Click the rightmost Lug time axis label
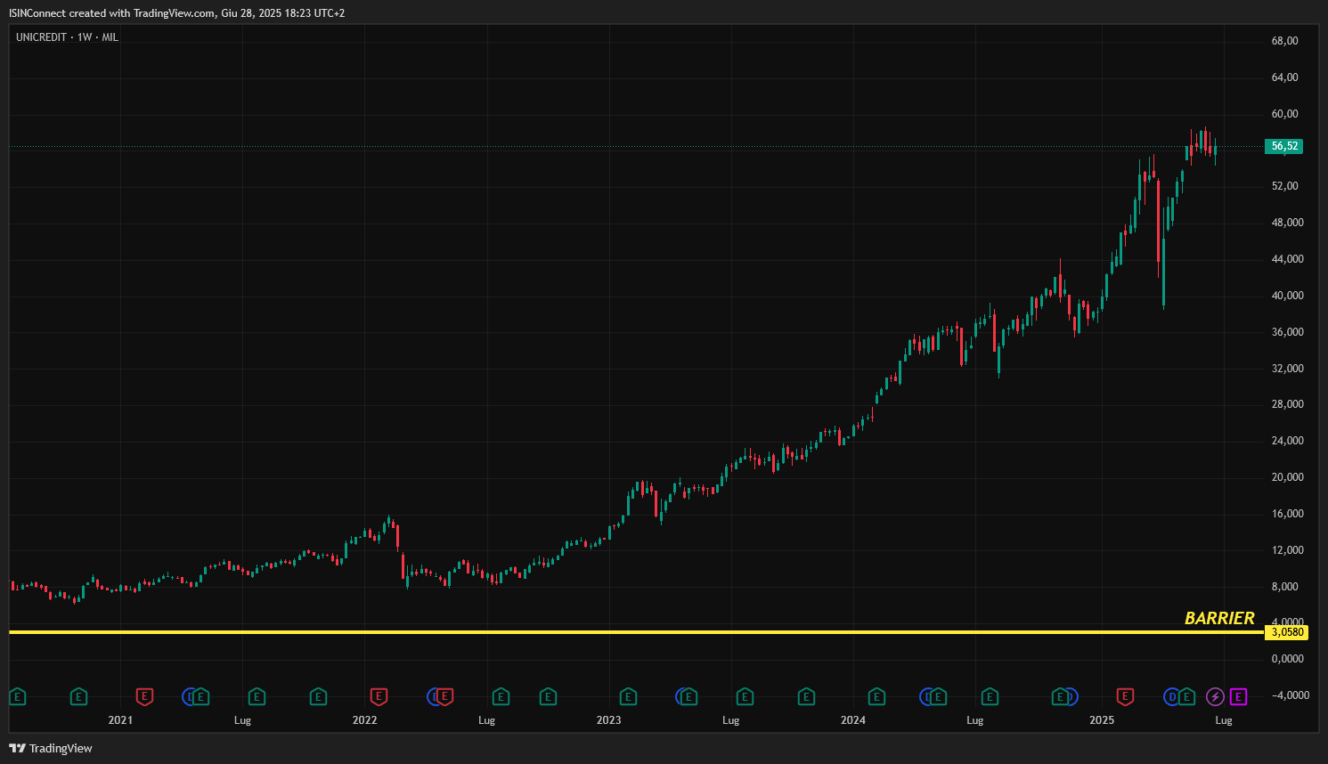1328x764 pixels. 1224,720
